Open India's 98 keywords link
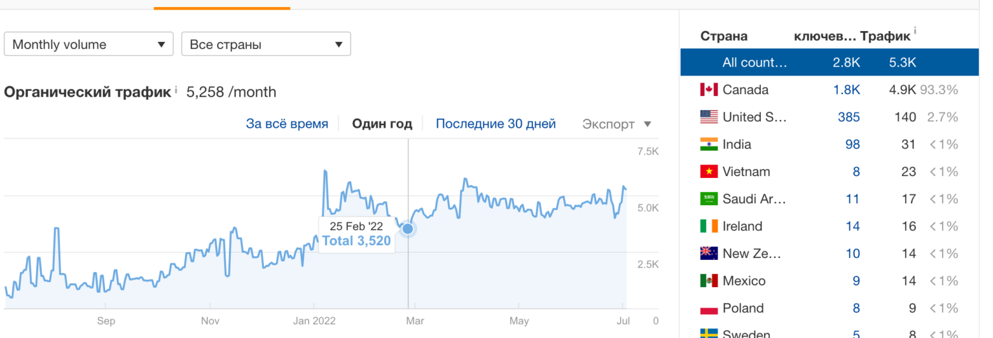 click(x=853, y=144)
